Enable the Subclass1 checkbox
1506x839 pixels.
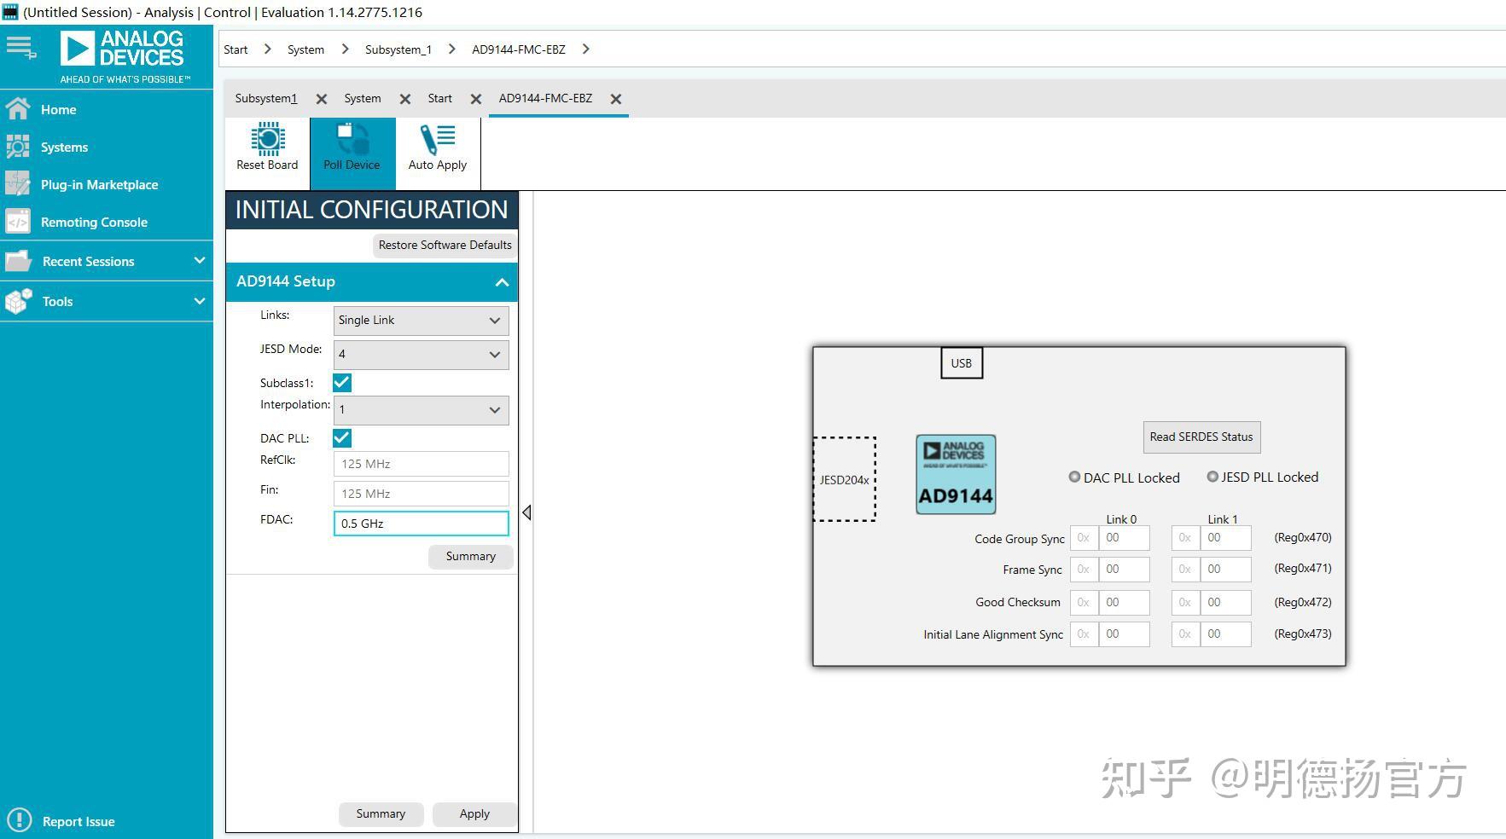tap(341, 382)
